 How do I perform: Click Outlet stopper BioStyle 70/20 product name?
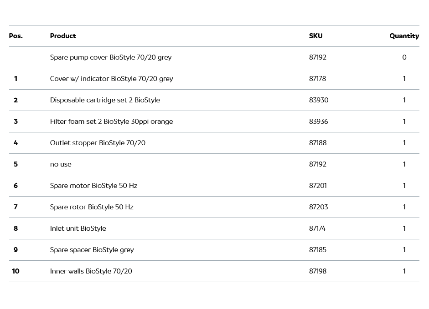(98, 143)
